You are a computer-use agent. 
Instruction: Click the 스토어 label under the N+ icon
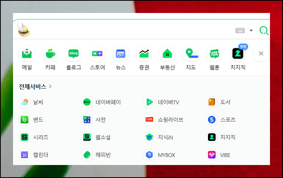click(x=97, y=67)
